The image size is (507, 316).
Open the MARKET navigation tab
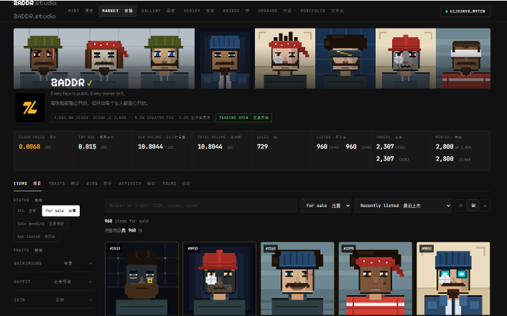[117, 10]
